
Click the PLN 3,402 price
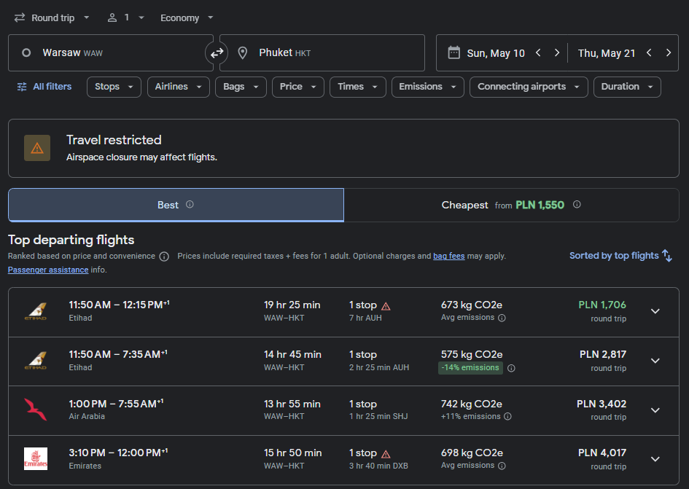pyautogui.click(x=601, y=404)
